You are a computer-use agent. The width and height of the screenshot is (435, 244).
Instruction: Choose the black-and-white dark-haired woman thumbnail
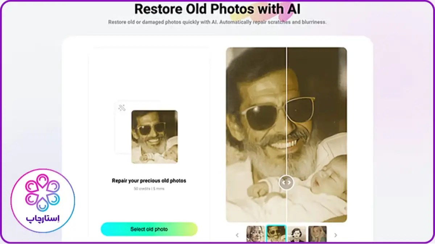click(x=297, y=234)
